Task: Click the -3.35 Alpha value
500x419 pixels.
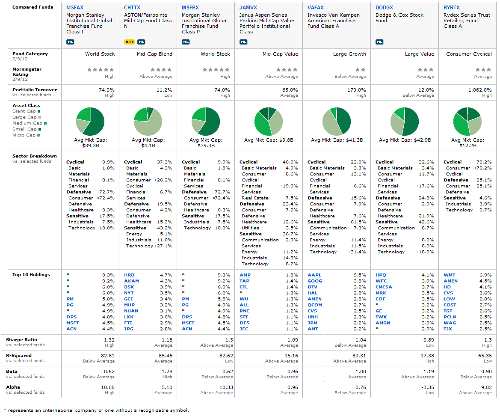Action: click(428, 387)
